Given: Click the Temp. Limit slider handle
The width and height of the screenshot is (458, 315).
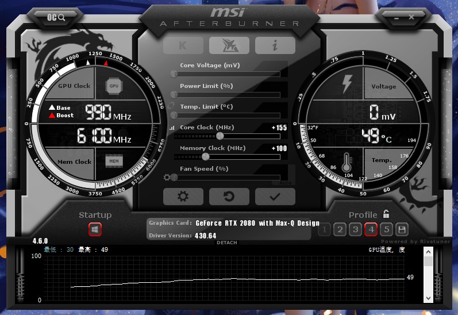Looking at the screenshot, I should coord(174,115).
